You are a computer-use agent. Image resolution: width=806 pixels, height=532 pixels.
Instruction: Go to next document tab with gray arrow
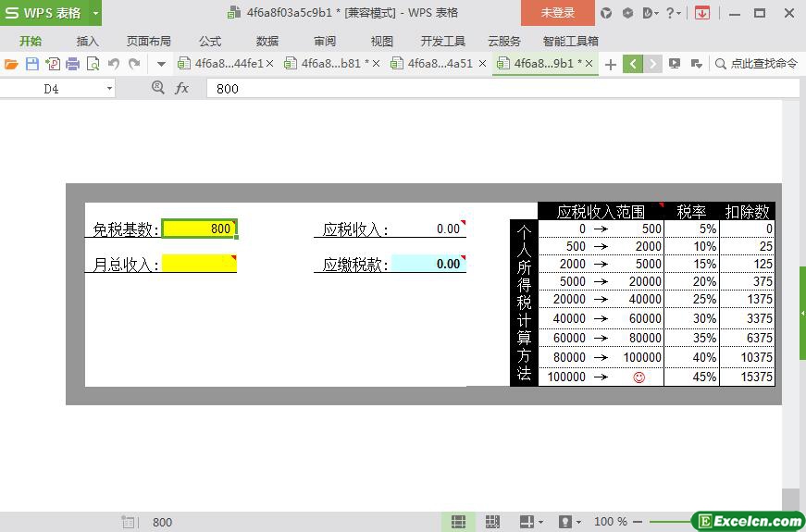click(652, 64)
